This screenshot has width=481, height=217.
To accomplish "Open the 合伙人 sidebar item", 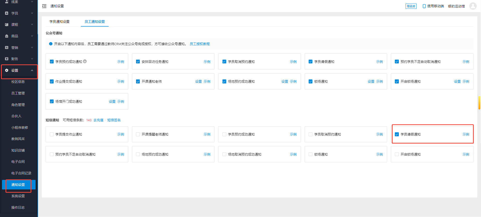I will coord(16,116).
